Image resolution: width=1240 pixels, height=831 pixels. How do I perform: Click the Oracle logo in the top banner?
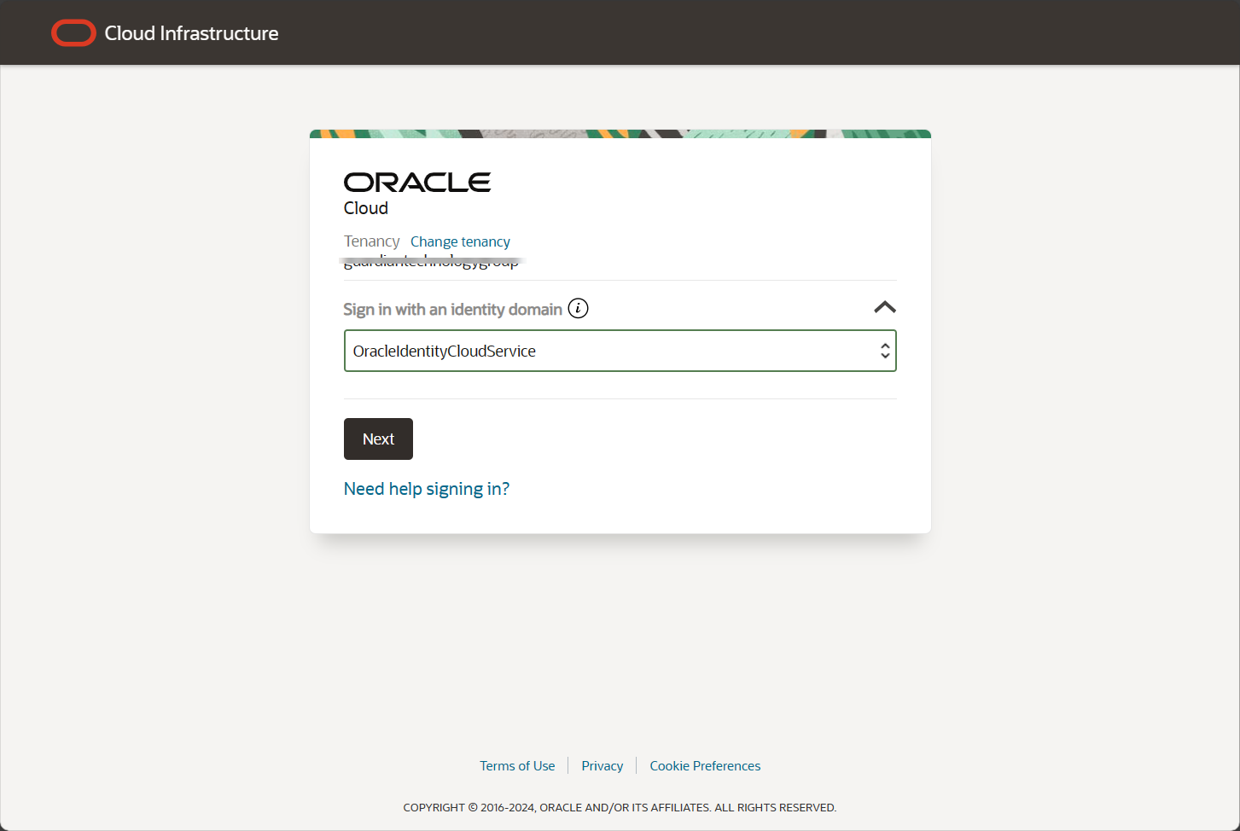click(73, 32)
